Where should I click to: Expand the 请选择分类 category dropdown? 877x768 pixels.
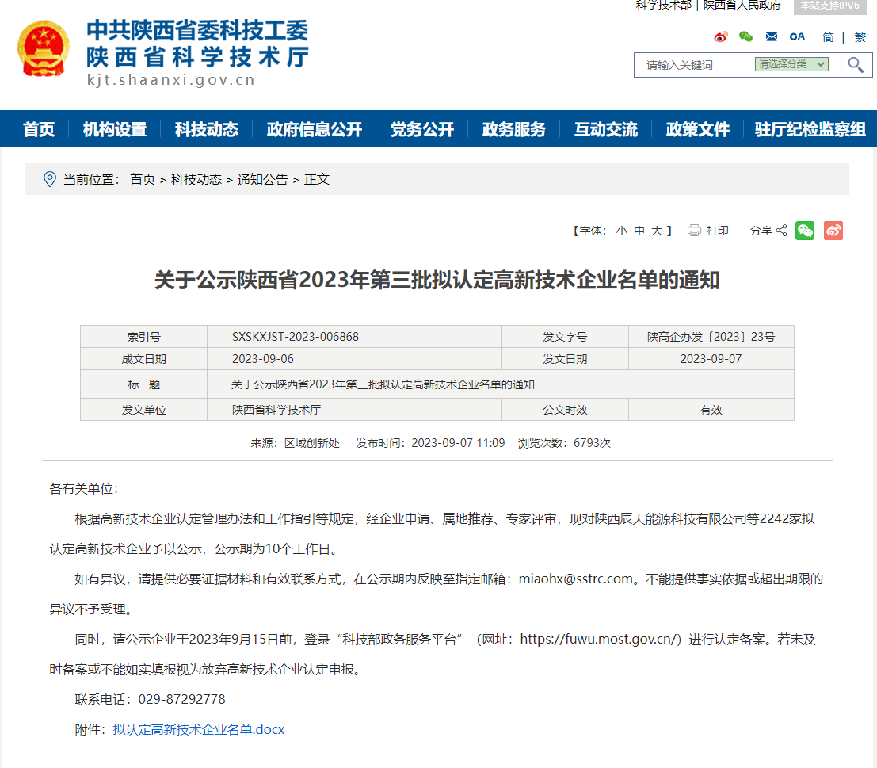click(x=791, y=64)
